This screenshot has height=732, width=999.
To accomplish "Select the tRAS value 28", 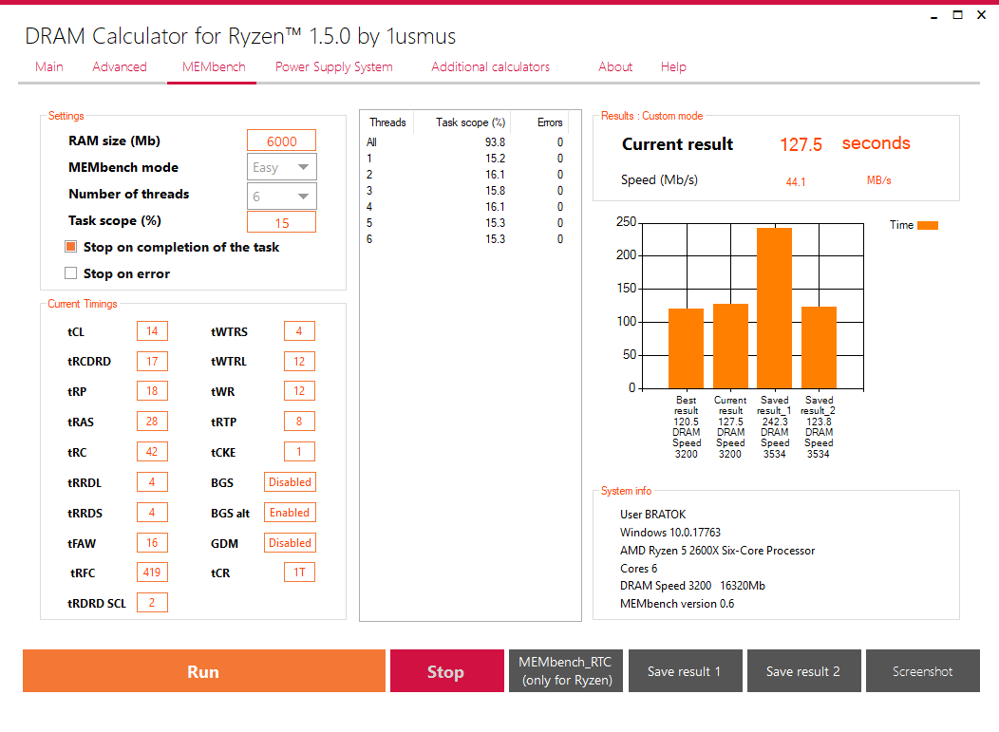I will click(152, 422).
